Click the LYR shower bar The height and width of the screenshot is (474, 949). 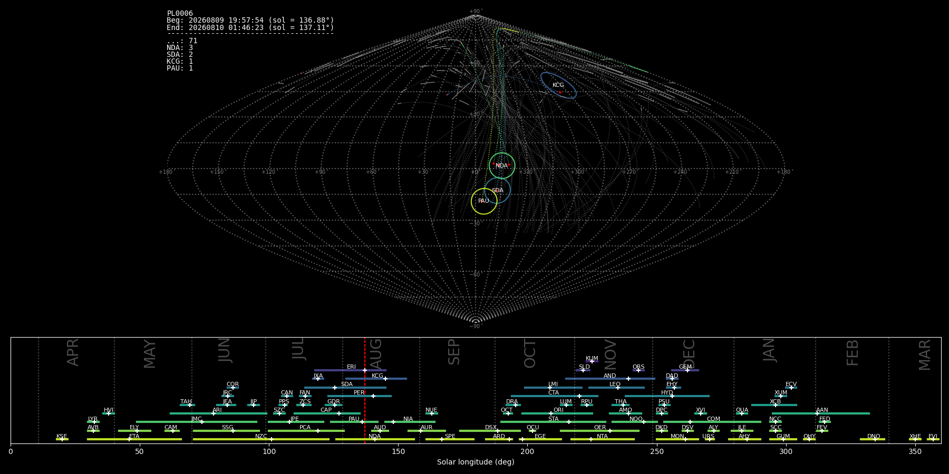point(93,422)
